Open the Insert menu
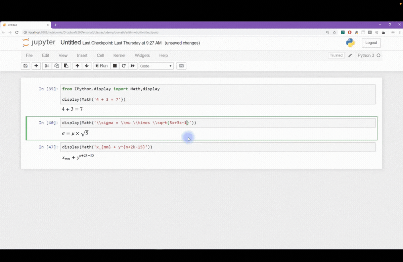Viewport: 403px width, 262px height. 82,55
